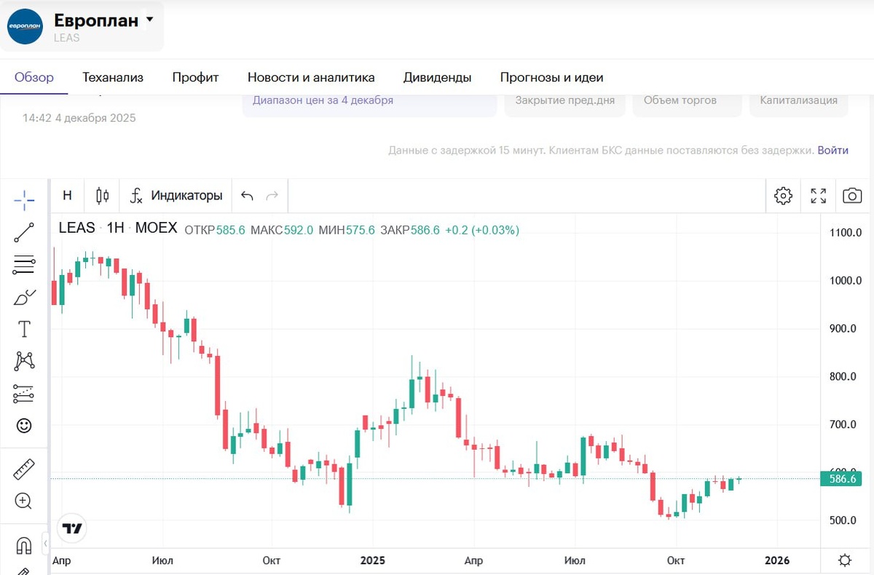Open the chart patterns tool
The width and height of the screenshot is (874, 575).
24,361
